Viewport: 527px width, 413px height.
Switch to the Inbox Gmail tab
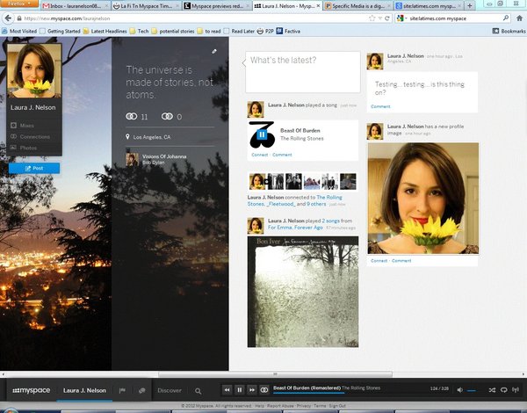76,6
